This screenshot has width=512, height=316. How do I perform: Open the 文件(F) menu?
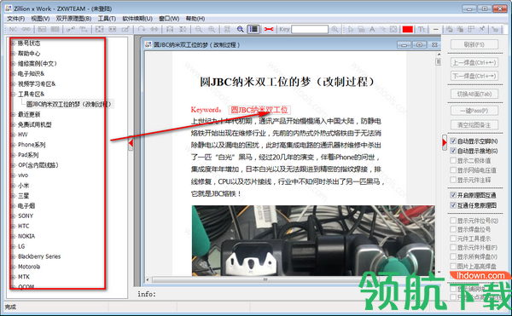15,19
